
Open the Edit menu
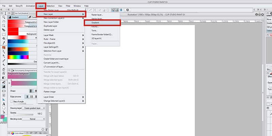point(11,6)
